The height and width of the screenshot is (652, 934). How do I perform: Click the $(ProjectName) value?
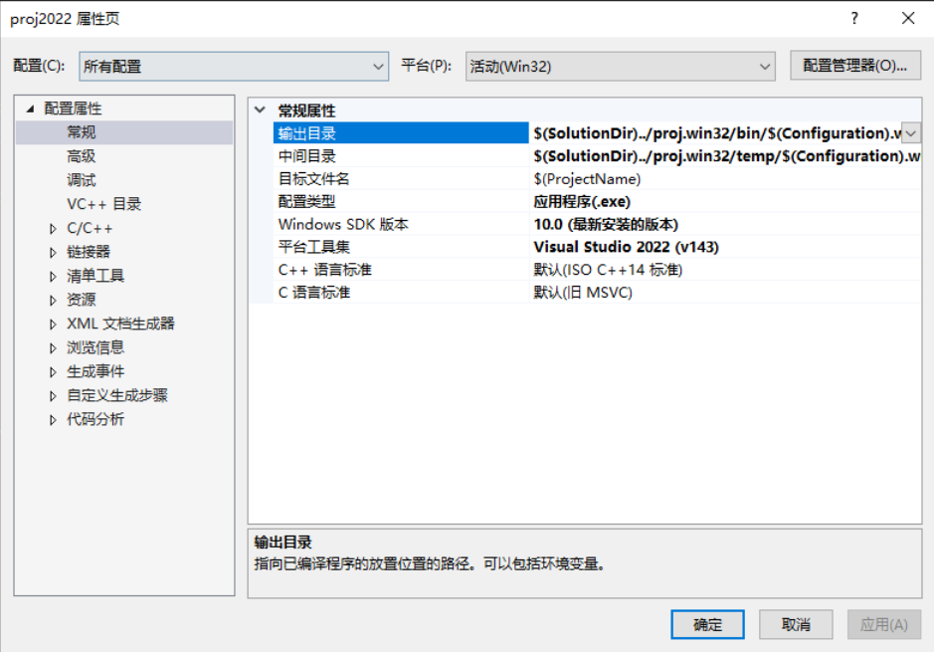tap(587, 179)
